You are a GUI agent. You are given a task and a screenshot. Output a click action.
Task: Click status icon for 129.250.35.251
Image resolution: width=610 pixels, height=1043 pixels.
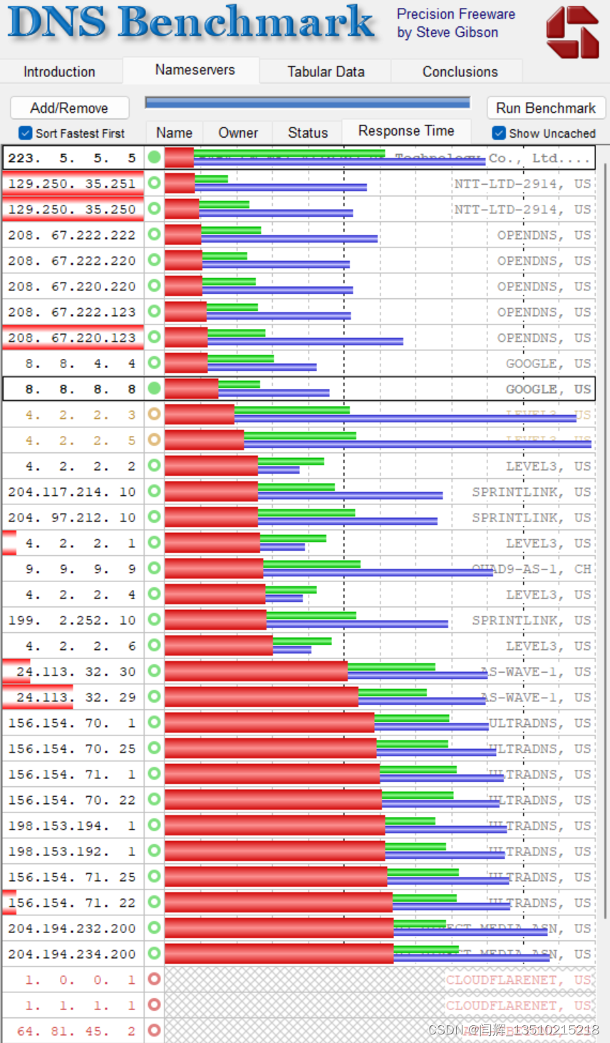tap(154, 183)
